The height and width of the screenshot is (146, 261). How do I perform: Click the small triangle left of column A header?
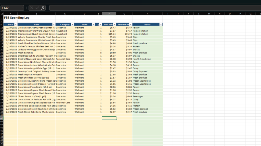pyautogui.click(x=2, y=13)
